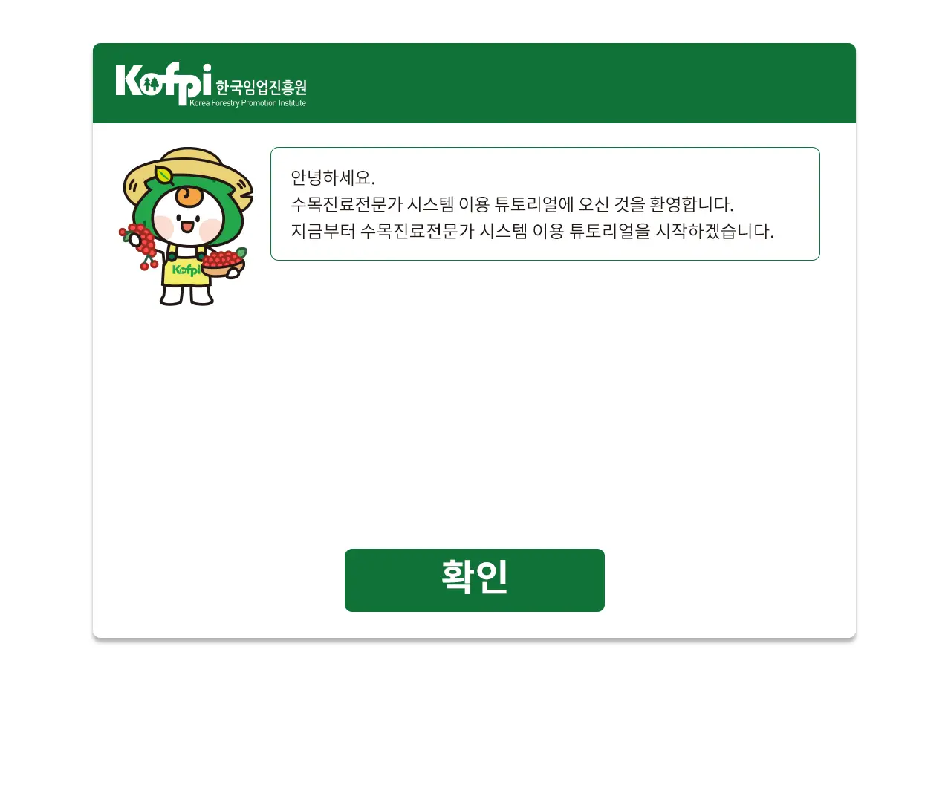This screenshot has width=951, height=802.
Task: Click the mascot's white boots
Action: (186, 295)
